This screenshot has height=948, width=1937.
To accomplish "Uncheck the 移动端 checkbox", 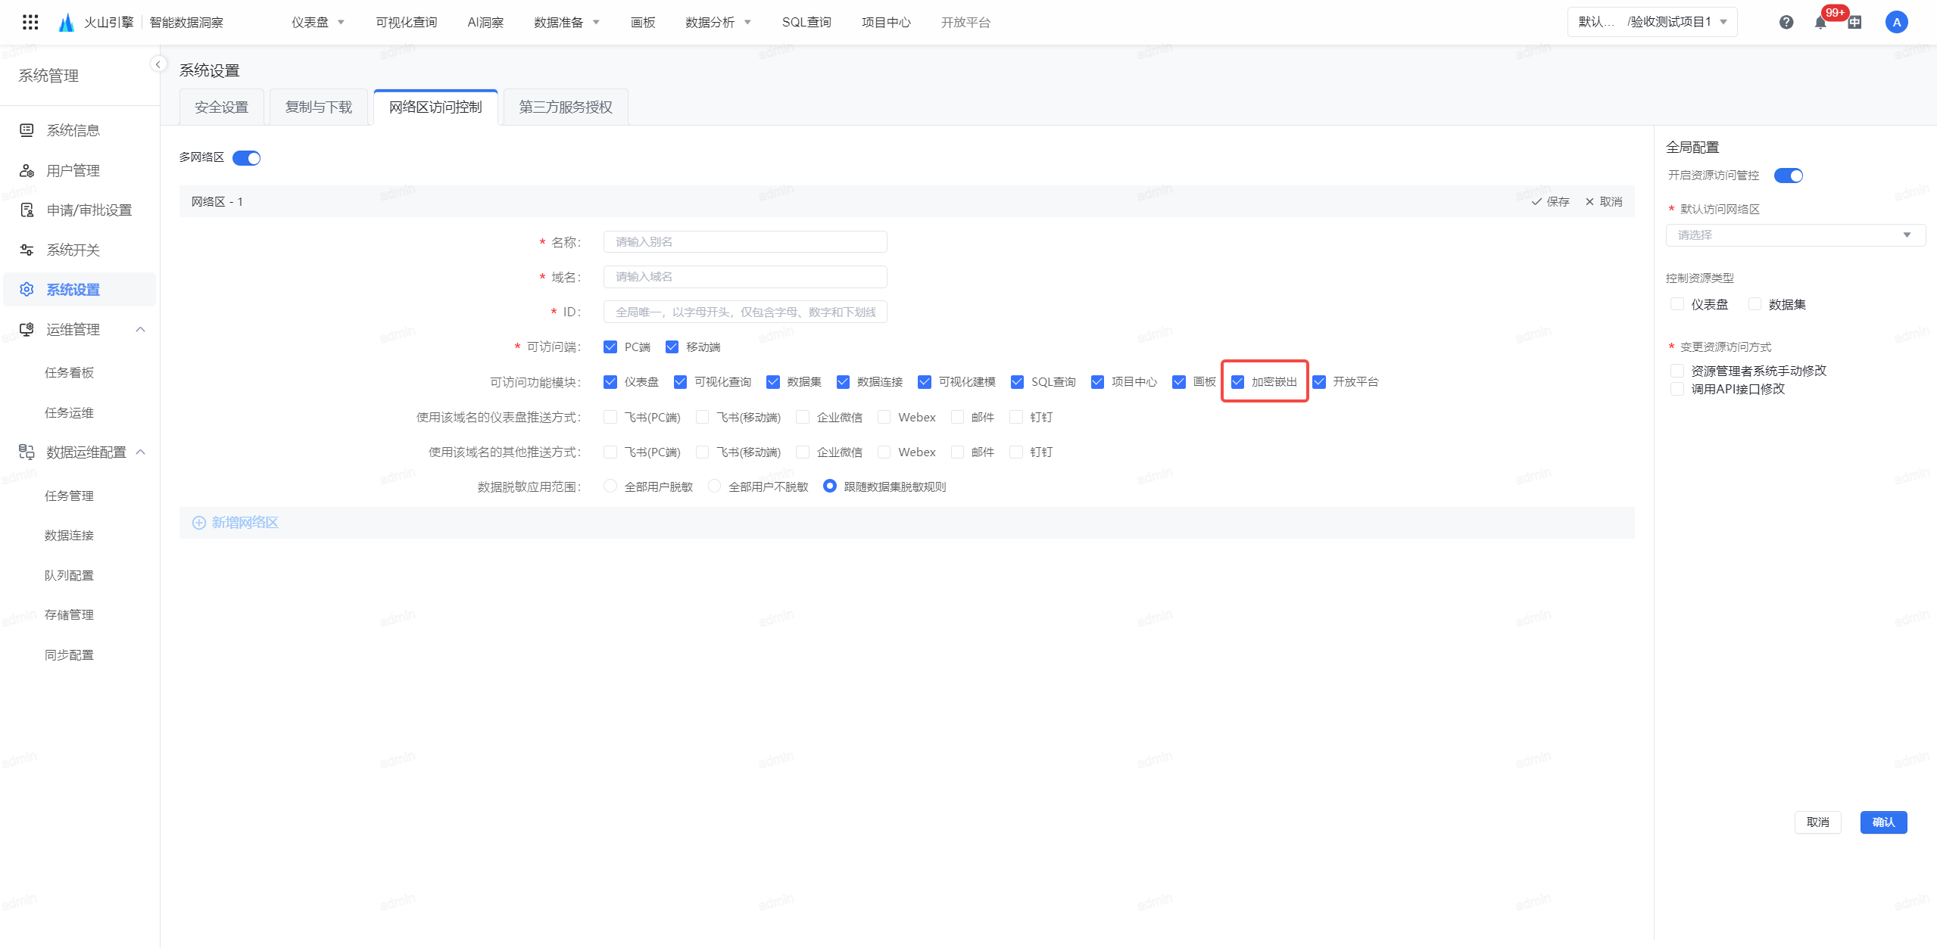I will pyautogui.click(x=672, y=347).
